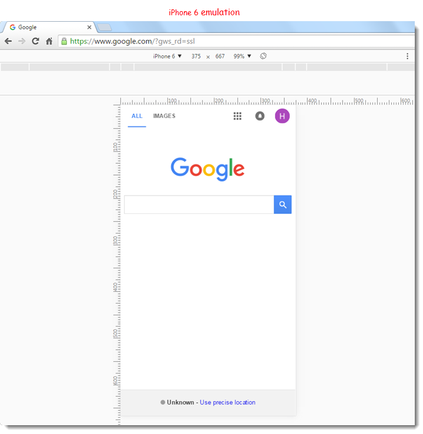Select the ALL search tab

pyautogui.click(x=137, y=116)
